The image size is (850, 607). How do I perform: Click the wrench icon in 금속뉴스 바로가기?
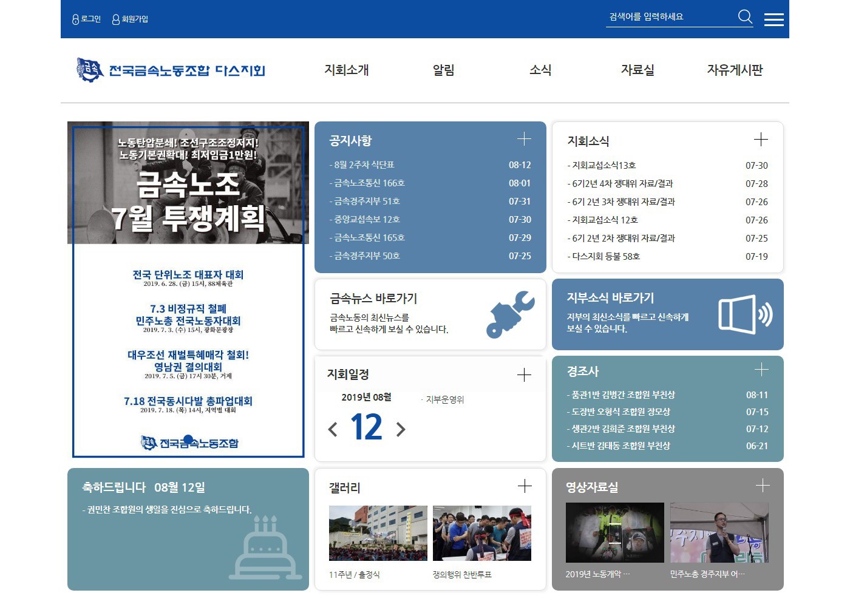tap(510, 314)
